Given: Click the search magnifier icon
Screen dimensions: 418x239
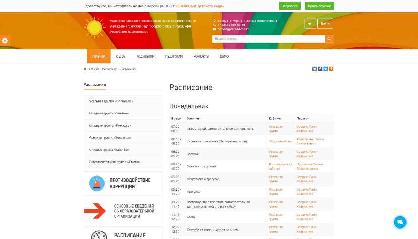Looking at the screenshot, I should click(x=329, y=39).
